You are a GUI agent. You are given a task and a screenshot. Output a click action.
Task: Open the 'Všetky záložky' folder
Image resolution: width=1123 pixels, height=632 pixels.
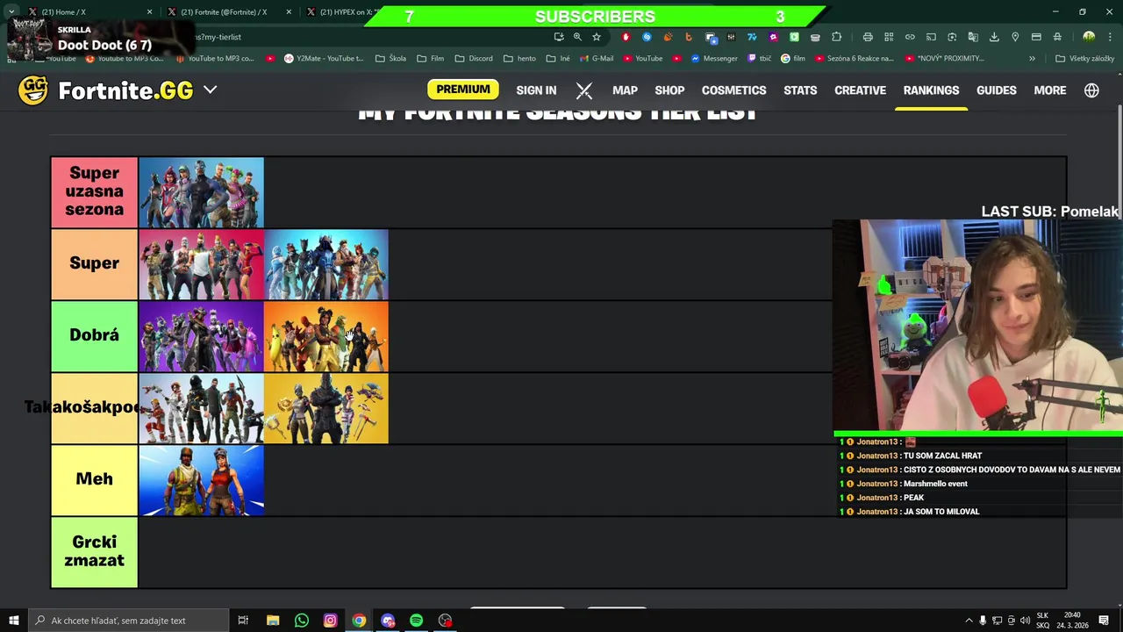coord(1085,59)
